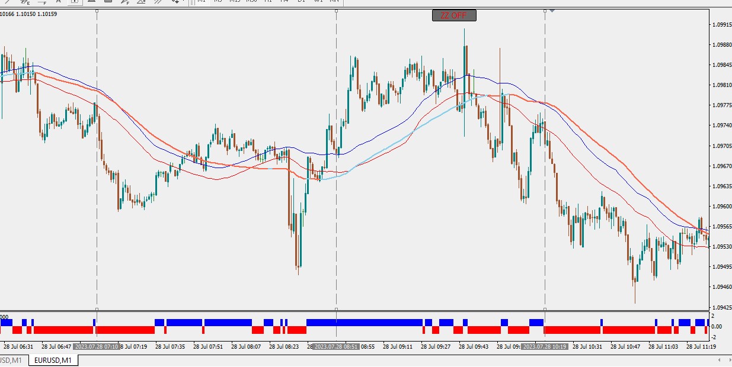Click the 1.09670 price label

721,166
